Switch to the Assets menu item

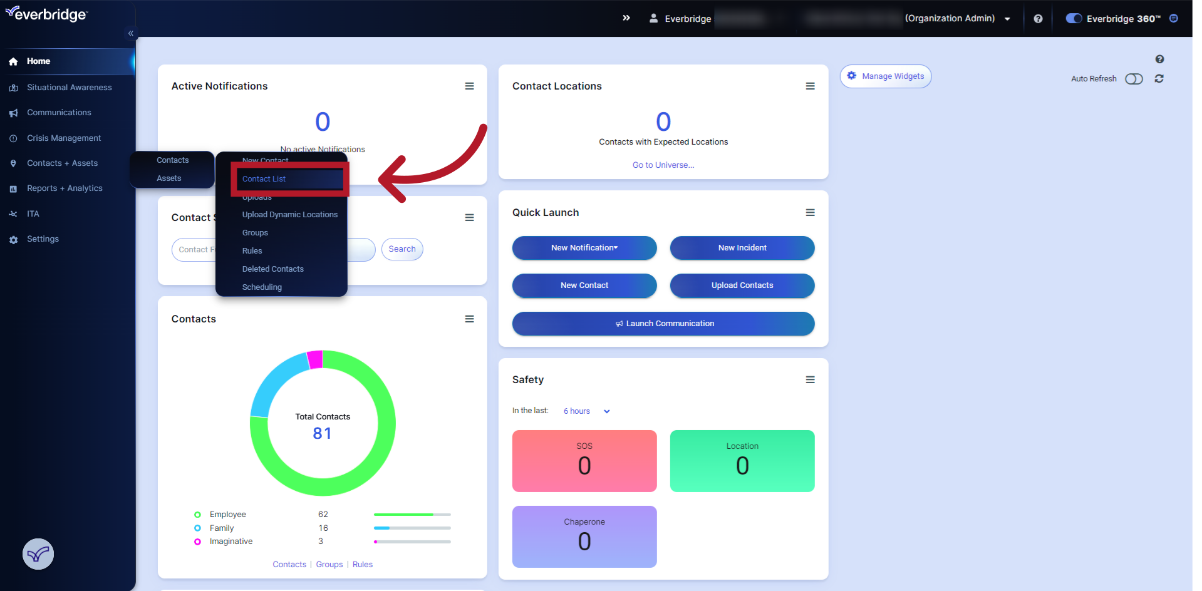coord(168,178)
